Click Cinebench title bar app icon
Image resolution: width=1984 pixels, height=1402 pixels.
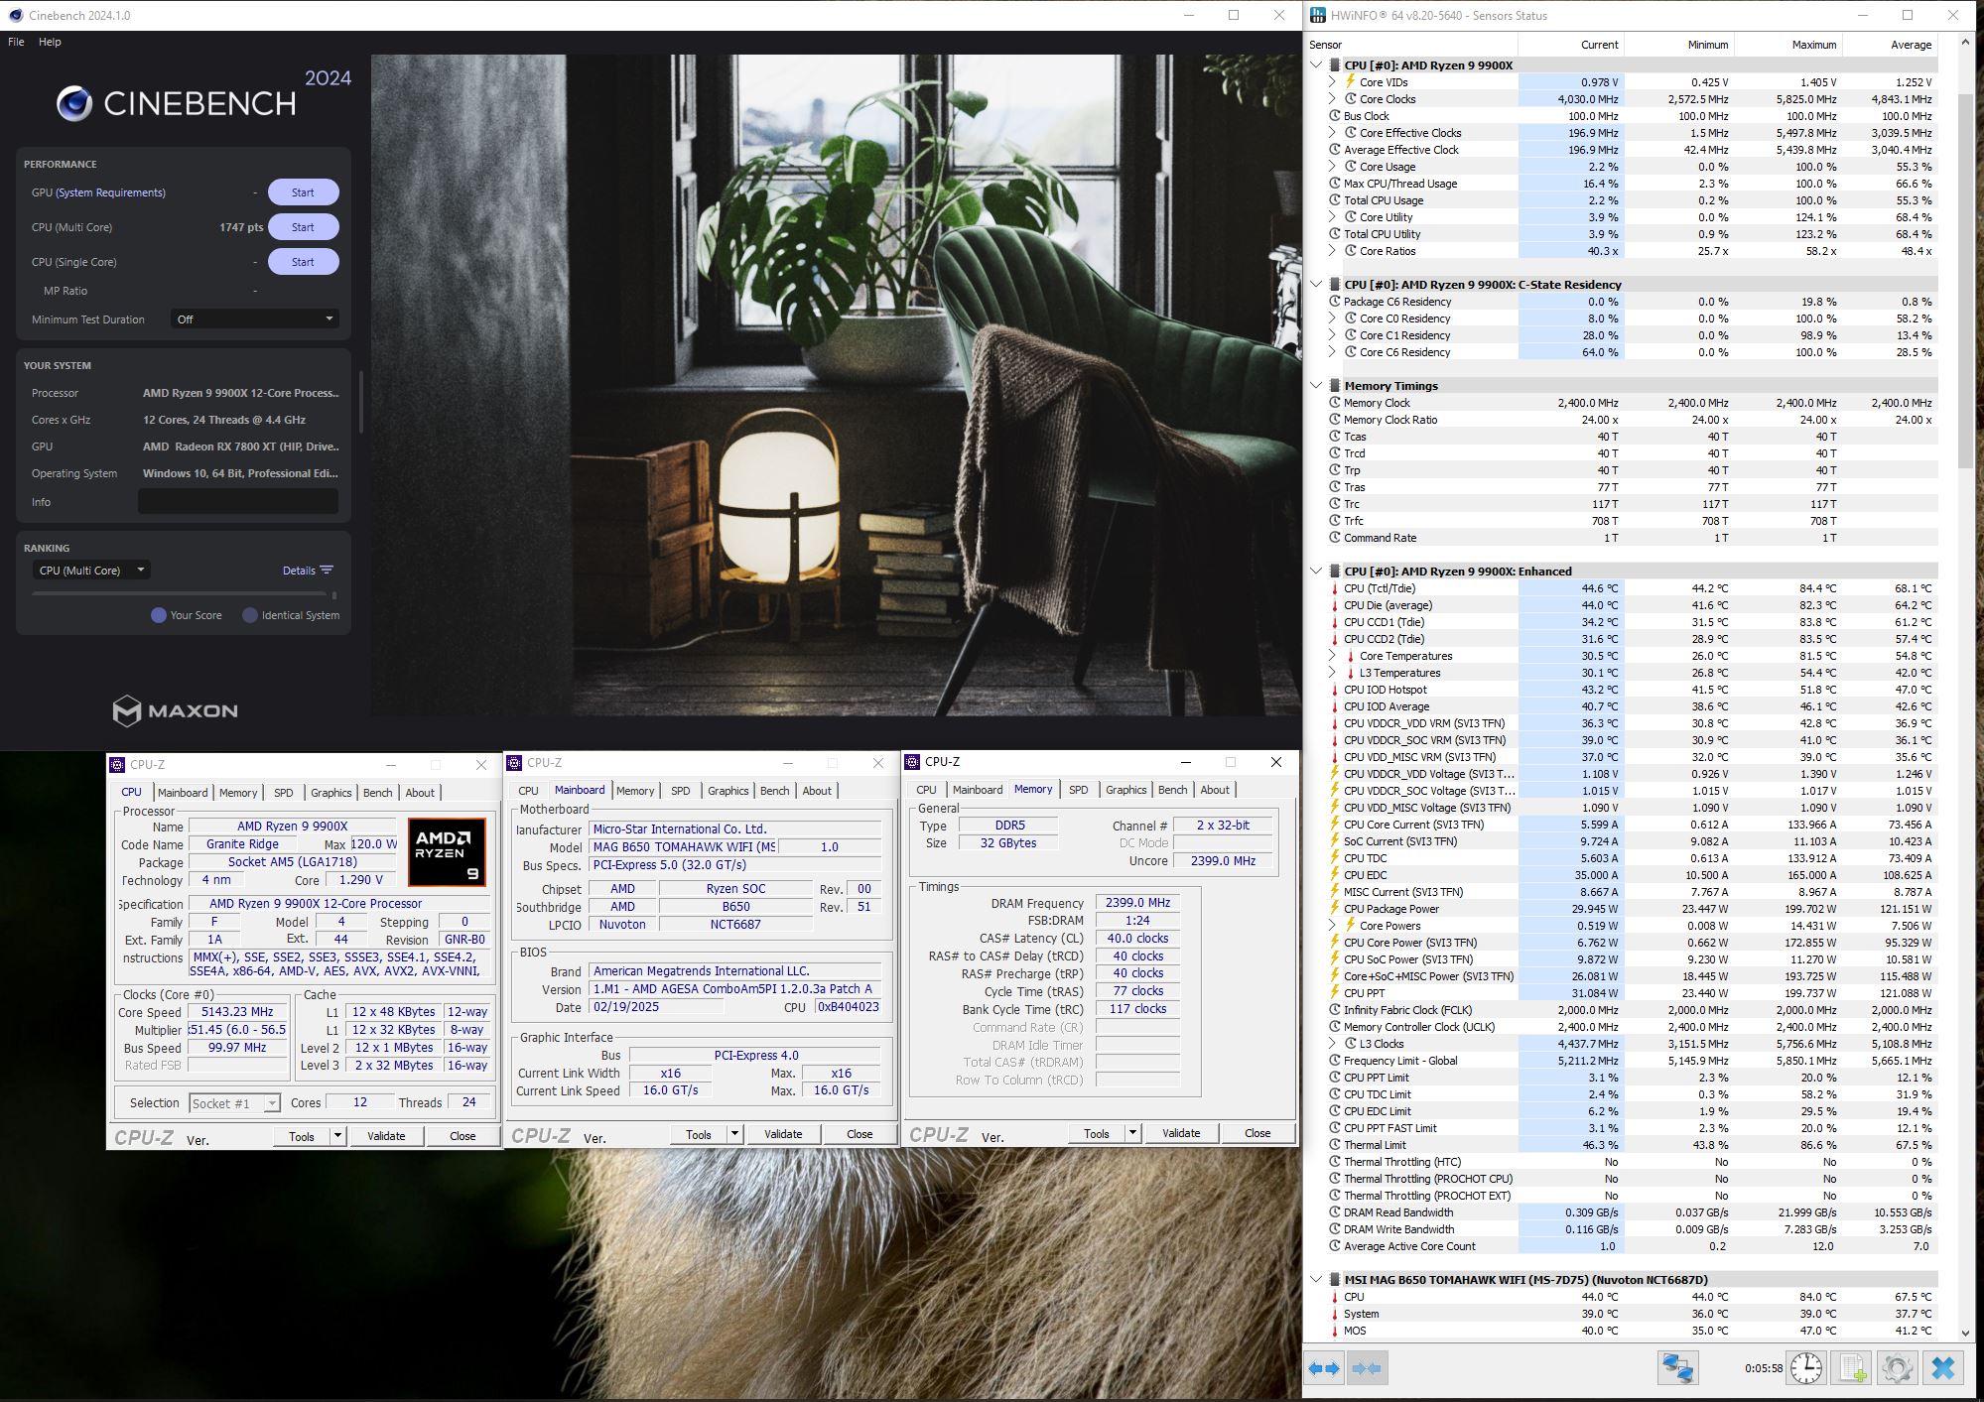16,15
